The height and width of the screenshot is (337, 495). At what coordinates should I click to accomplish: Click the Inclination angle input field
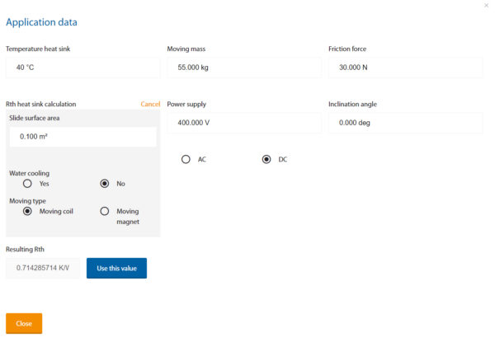[x=405, y=123]
